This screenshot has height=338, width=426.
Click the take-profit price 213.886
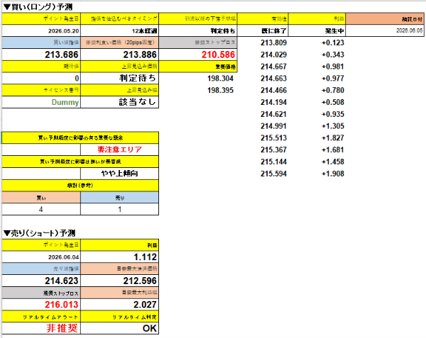120,55
